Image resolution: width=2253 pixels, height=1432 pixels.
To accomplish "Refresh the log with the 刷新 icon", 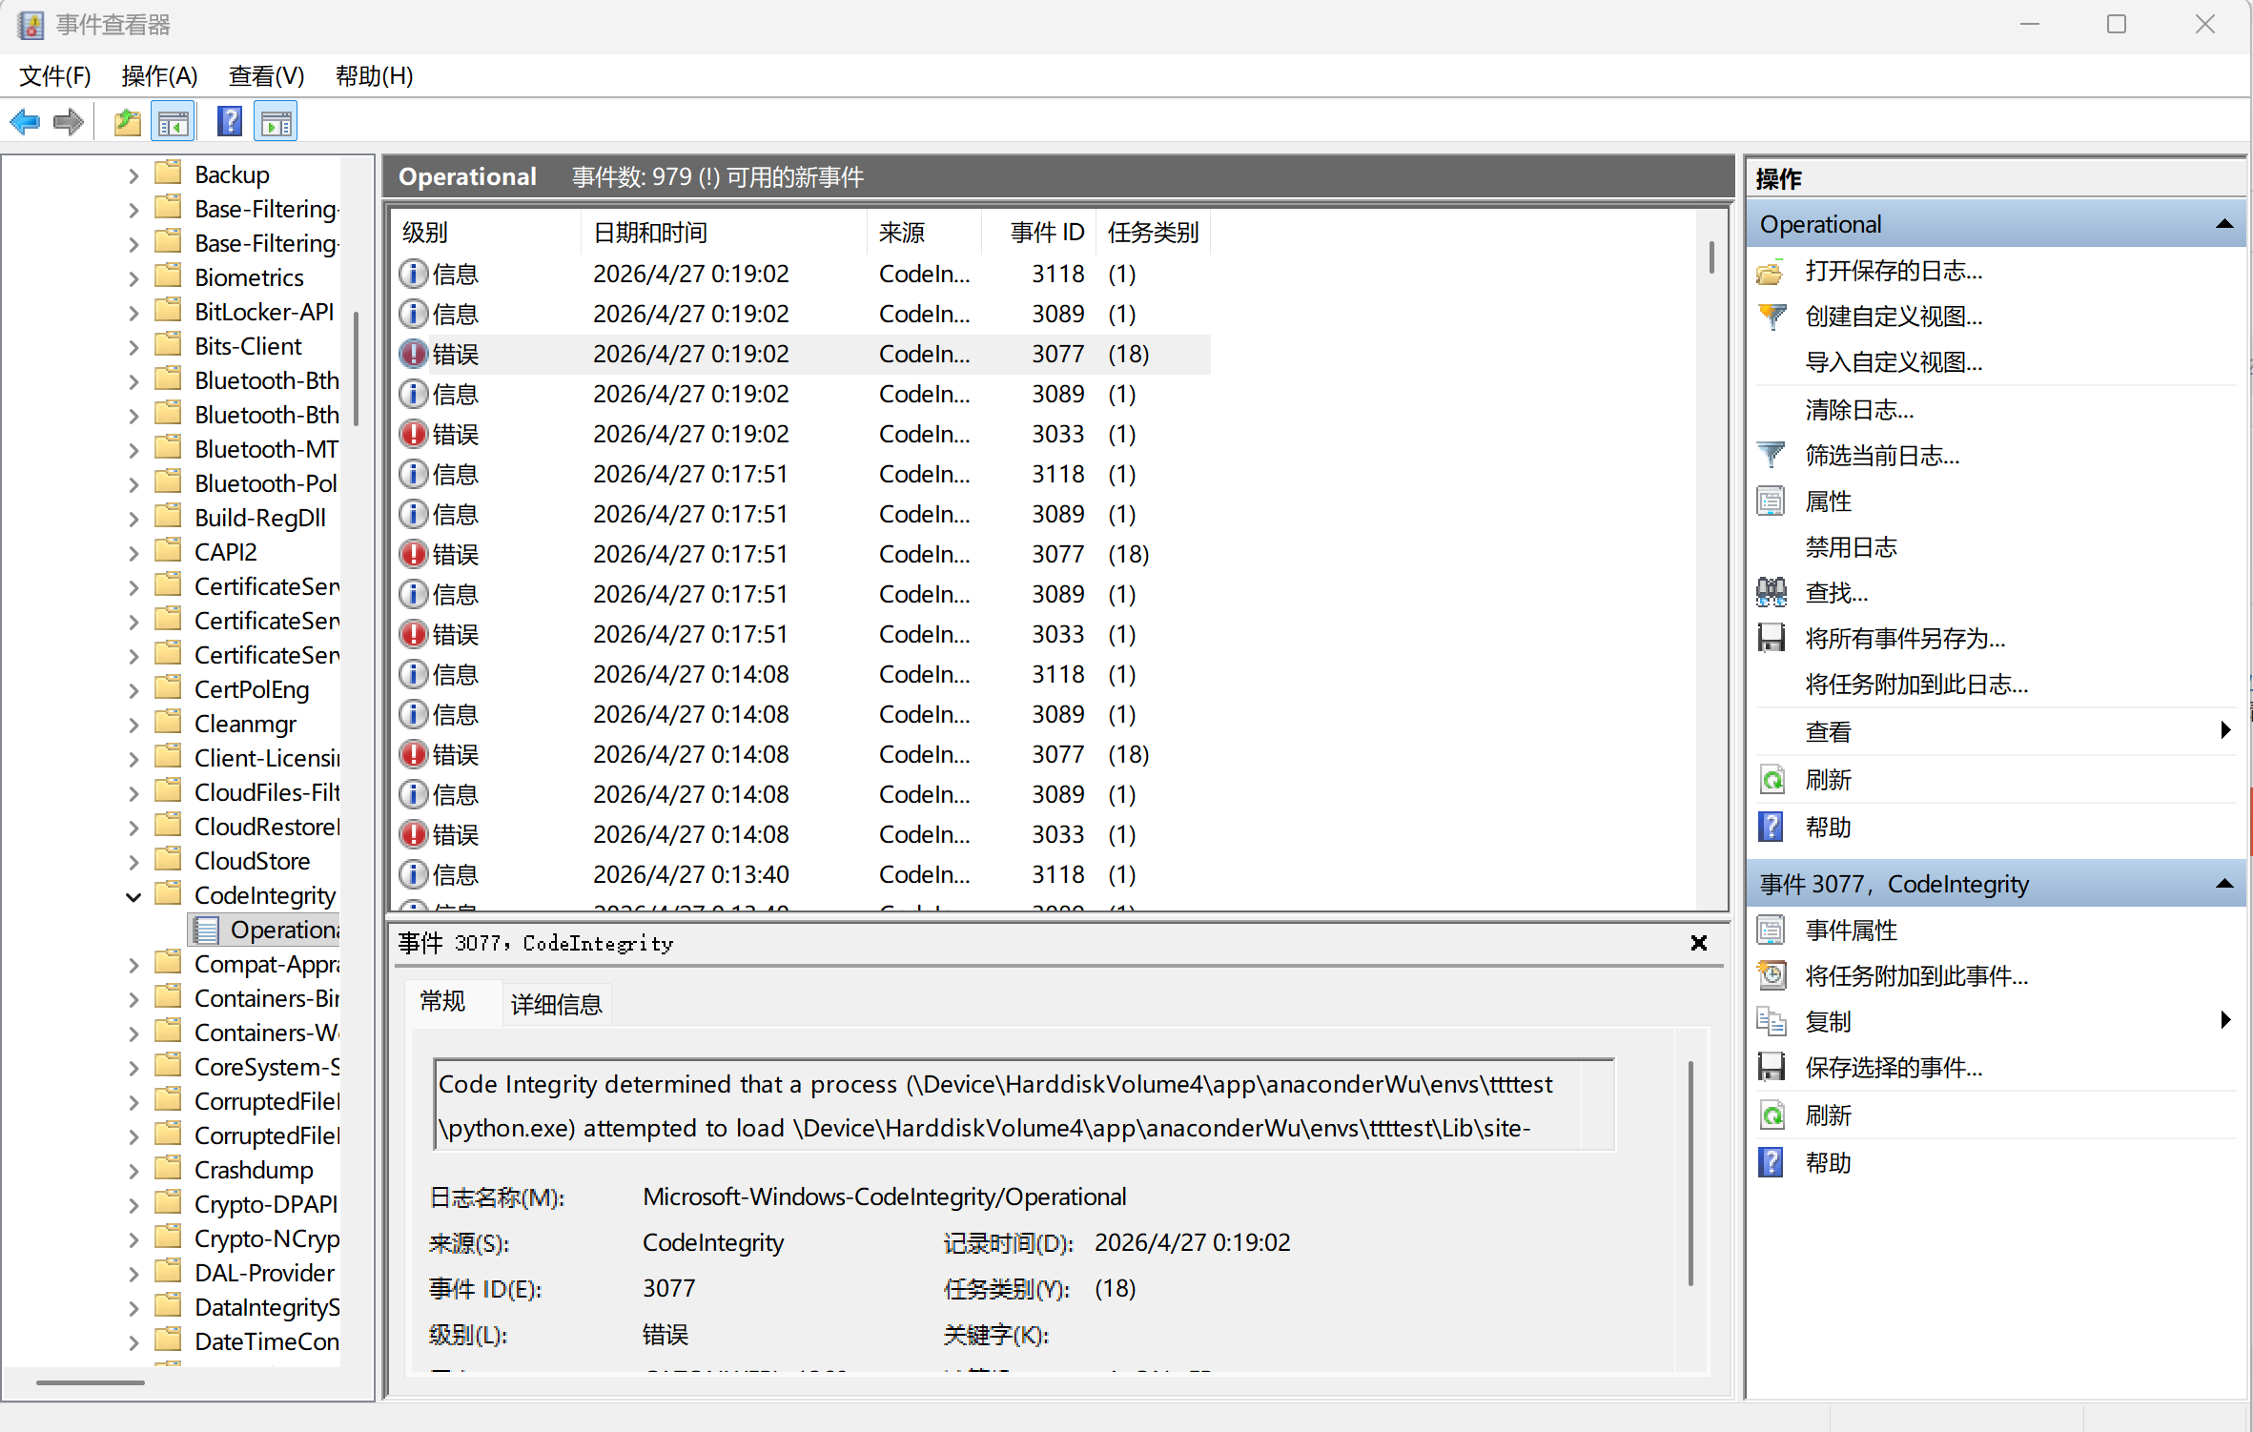I will (x=1772, y=779).
